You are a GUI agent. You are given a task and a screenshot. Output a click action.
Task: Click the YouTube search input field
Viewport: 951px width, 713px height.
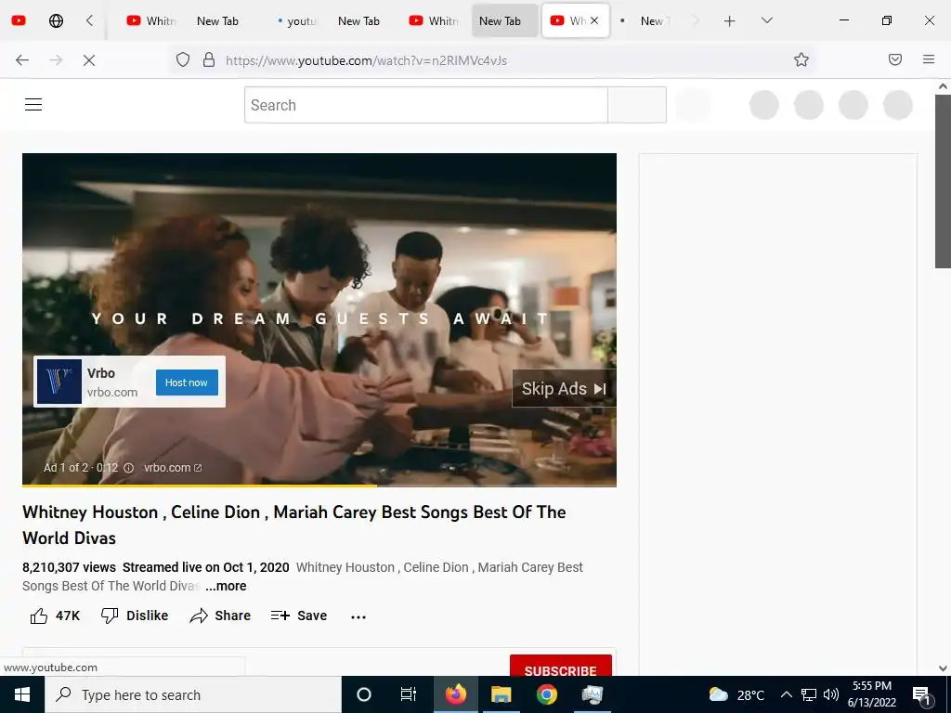(x=425, y=105)
